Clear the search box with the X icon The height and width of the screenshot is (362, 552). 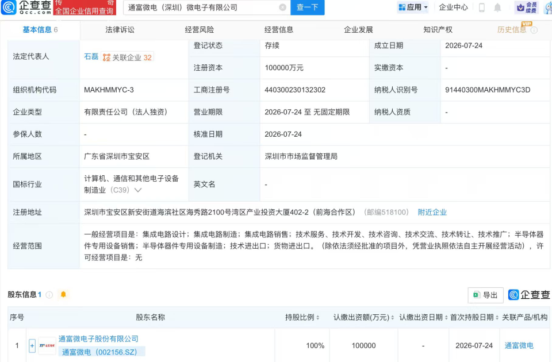pos(282,7)
